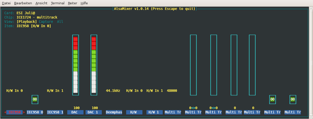Click the right arrow beside selected IEC958

pos(24,112)
